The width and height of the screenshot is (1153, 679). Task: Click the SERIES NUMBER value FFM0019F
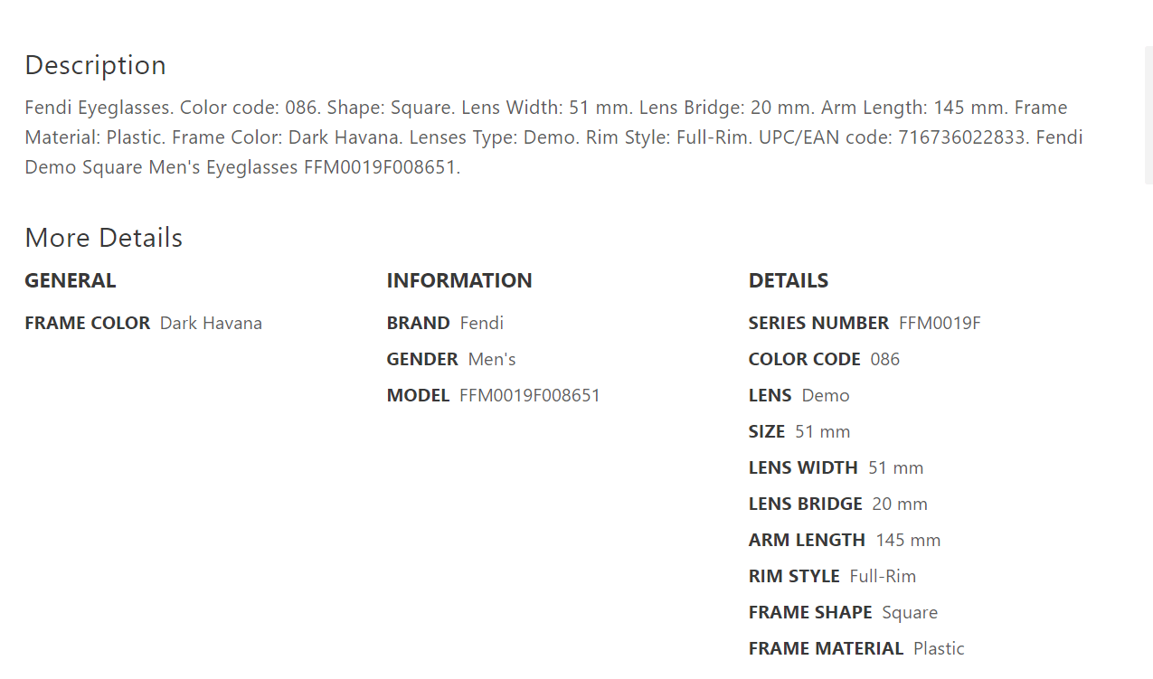(x=939, y=323)
